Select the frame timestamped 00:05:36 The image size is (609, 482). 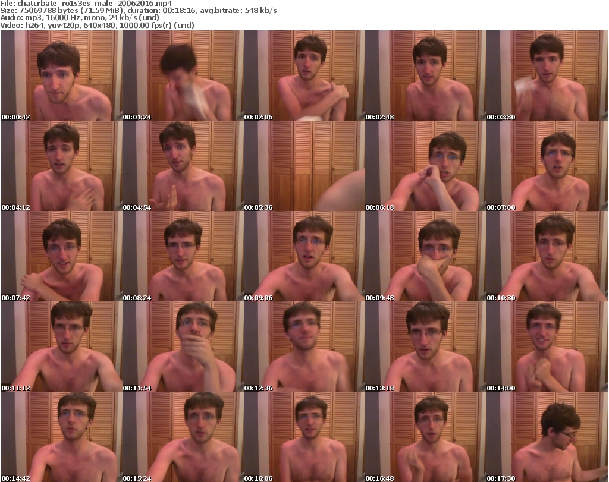point(304,166)
